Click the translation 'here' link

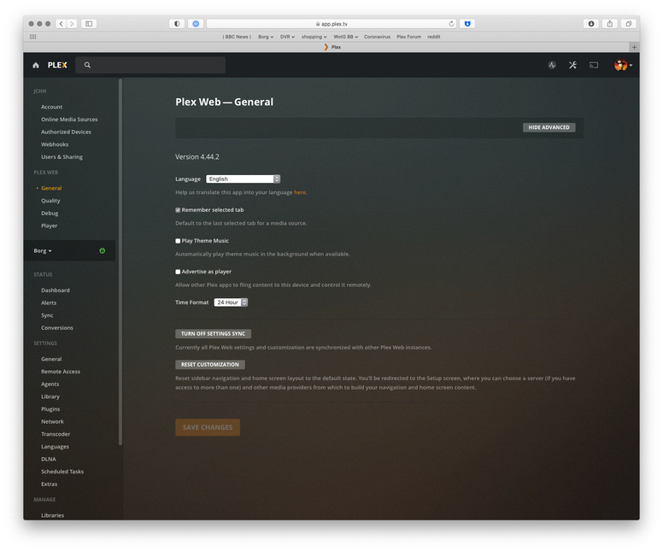pos(300,192)
